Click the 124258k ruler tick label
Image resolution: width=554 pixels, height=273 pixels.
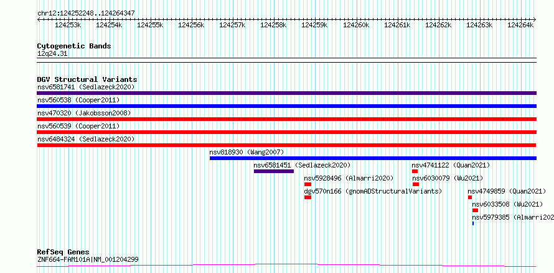(273, 25)
